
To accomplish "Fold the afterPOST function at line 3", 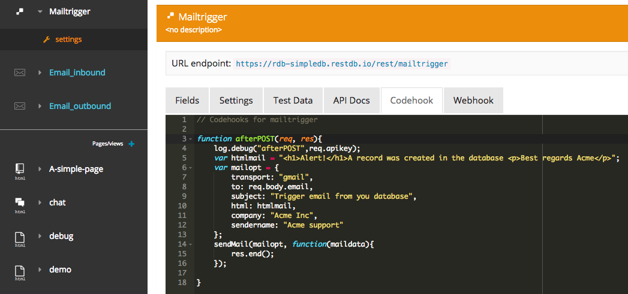I will (x=191, y=139).
